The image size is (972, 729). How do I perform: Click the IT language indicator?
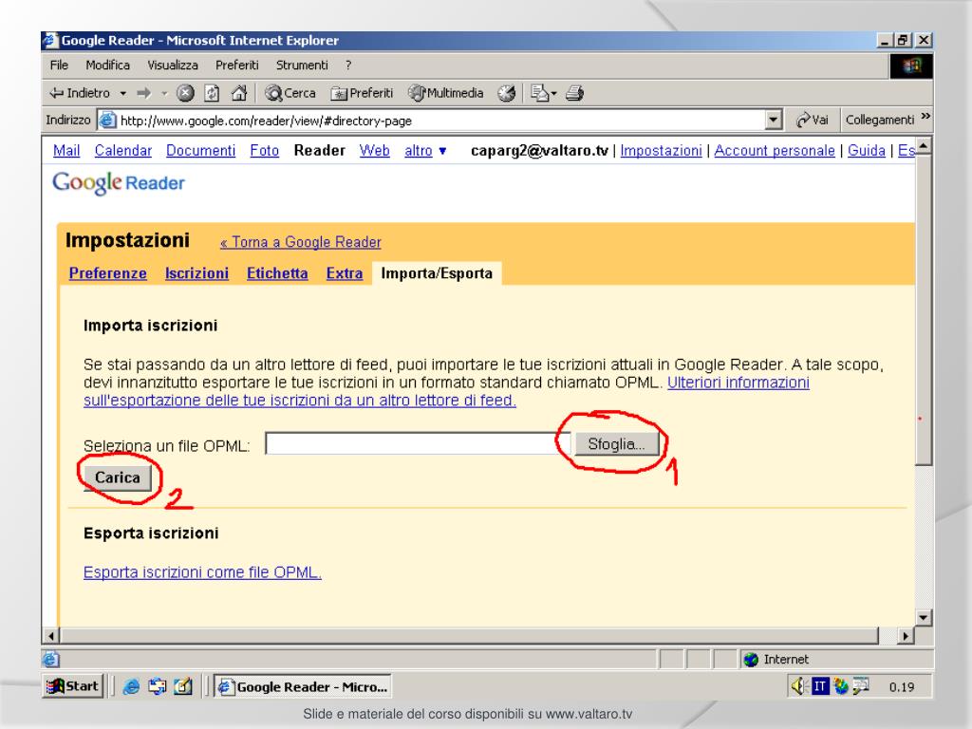click(820, 686)
